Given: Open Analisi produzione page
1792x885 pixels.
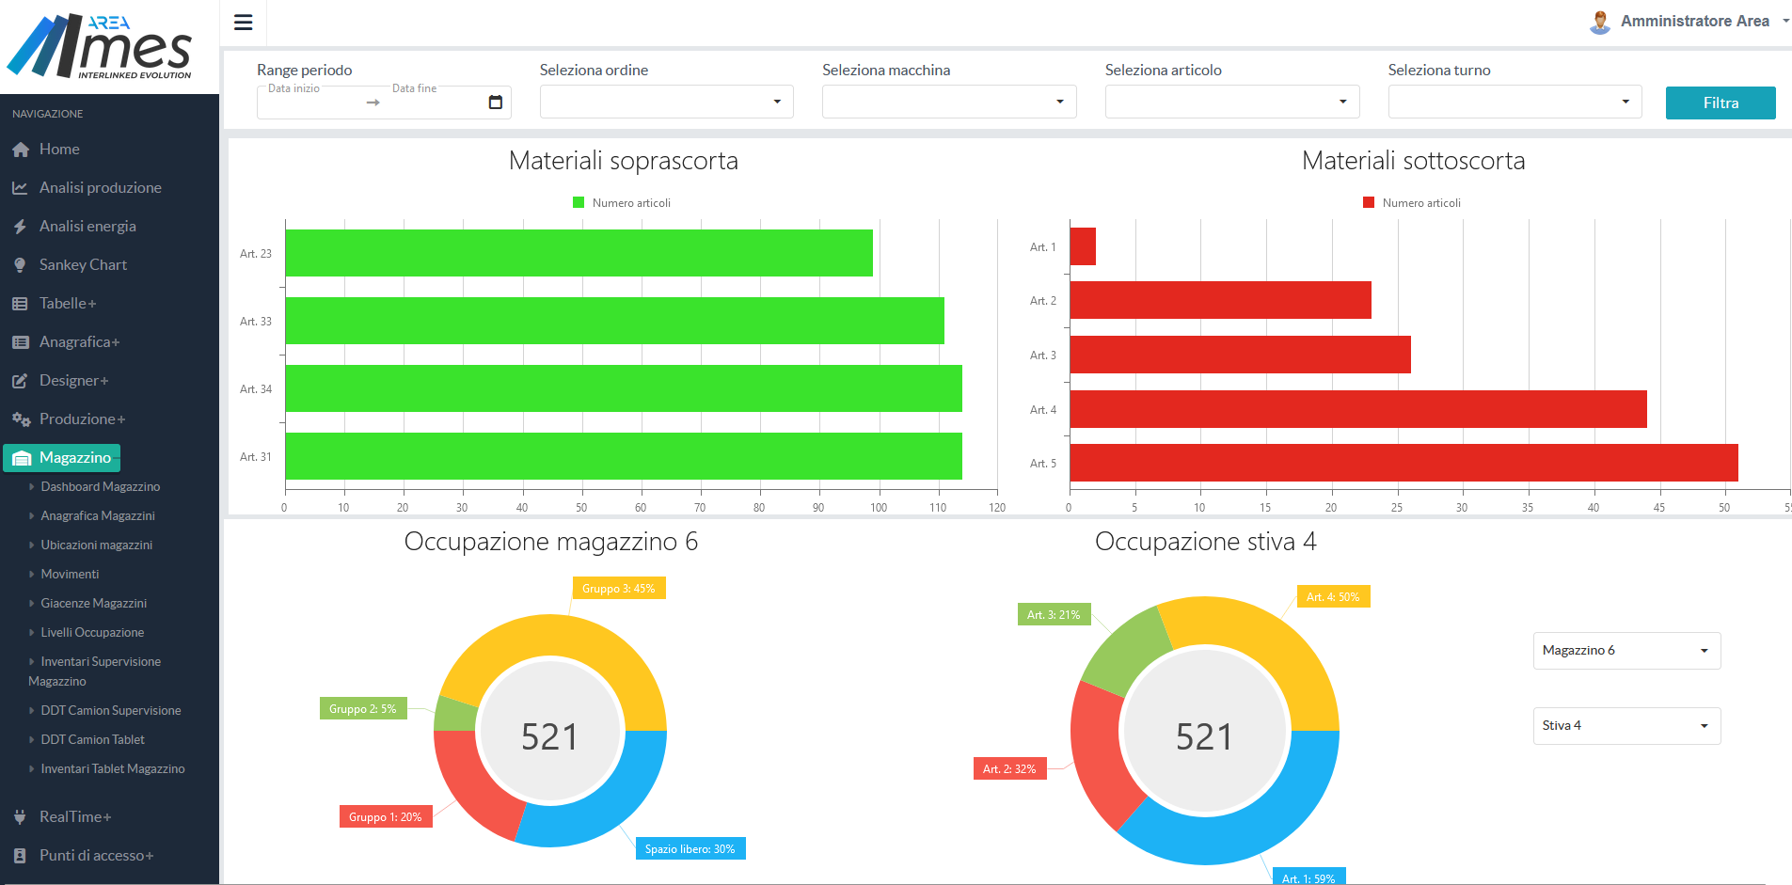Looking at the screenshot, I should 101,188.
